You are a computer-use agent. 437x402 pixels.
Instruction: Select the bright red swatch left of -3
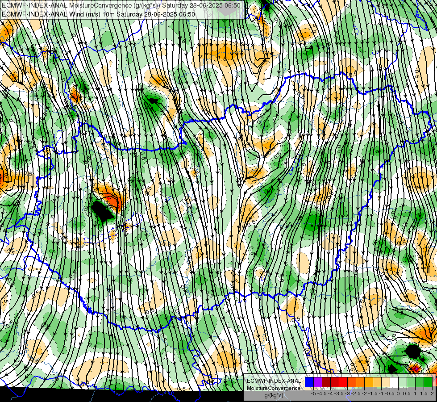pyautogui.click(x=343, y=382)
